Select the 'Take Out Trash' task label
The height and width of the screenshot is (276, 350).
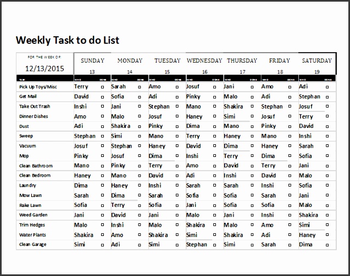[35, 106]
